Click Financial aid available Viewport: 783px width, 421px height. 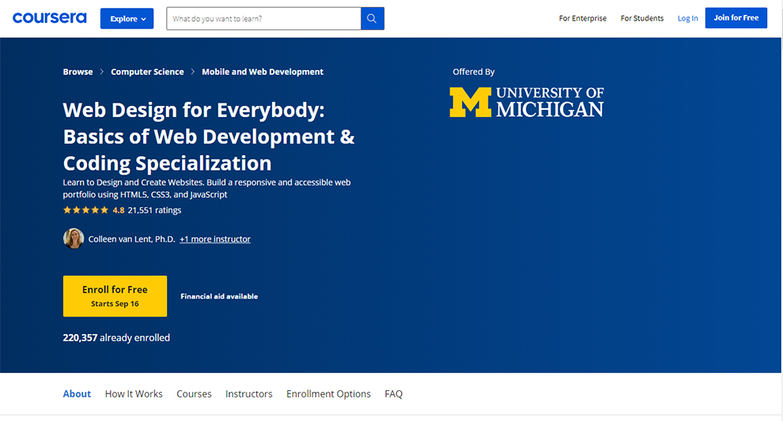[219, 296]
